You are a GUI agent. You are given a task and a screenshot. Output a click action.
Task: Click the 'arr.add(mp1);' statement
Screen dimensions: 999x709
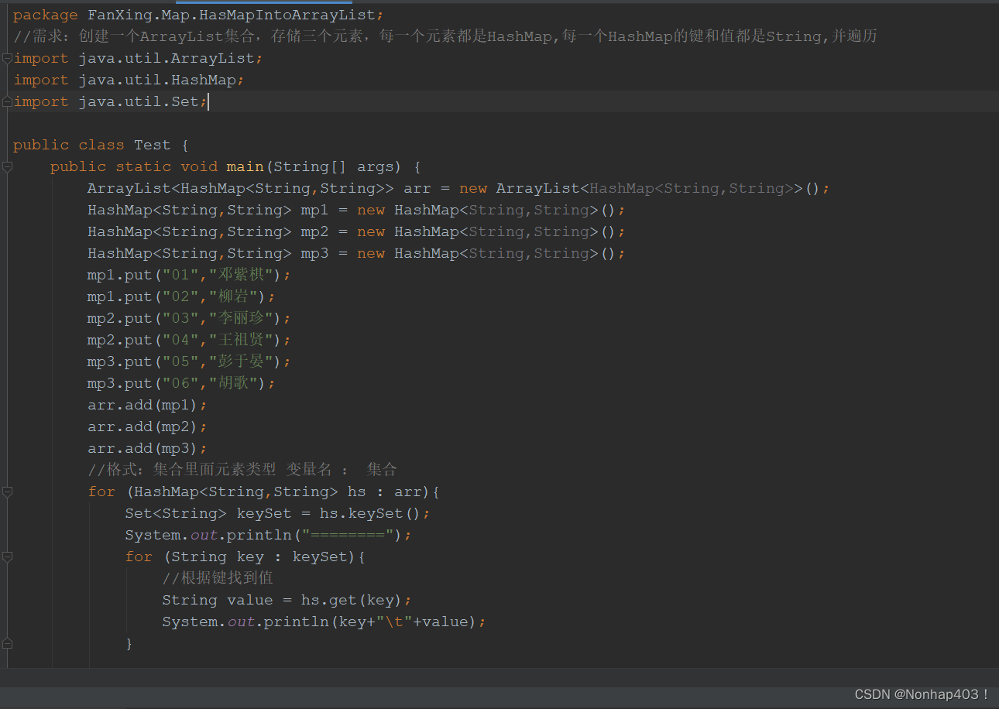148,405
